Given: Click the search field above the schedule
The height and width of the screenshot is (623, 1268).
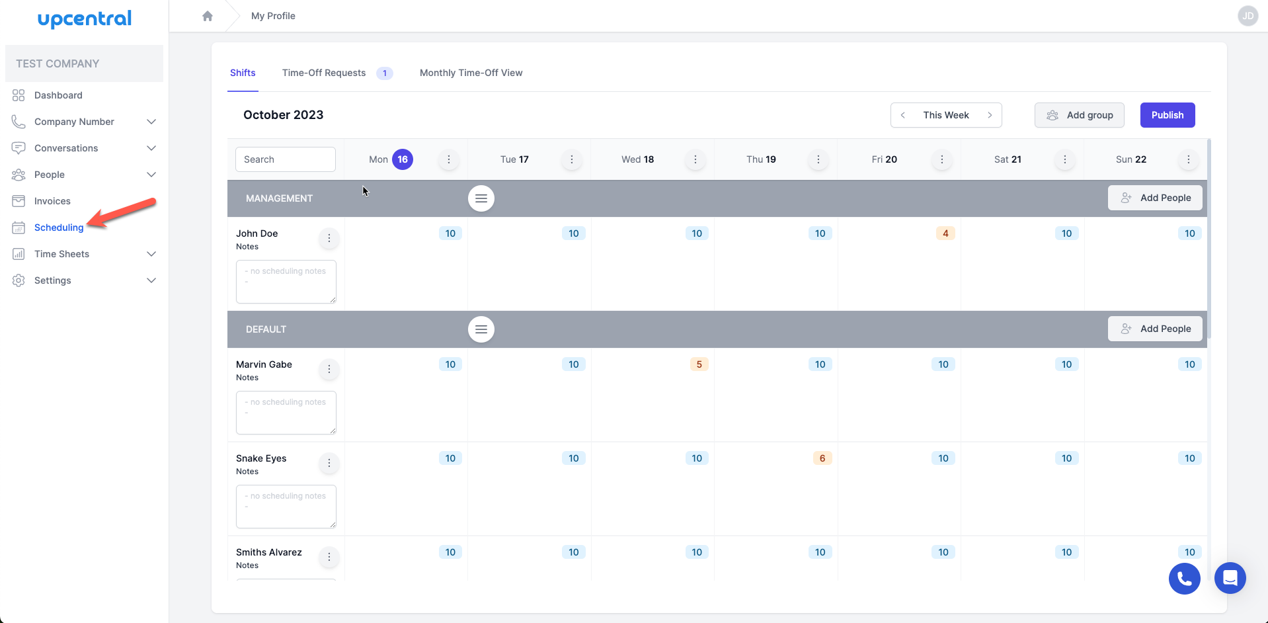Looking at the screenshot, I should tap(285, 159).
